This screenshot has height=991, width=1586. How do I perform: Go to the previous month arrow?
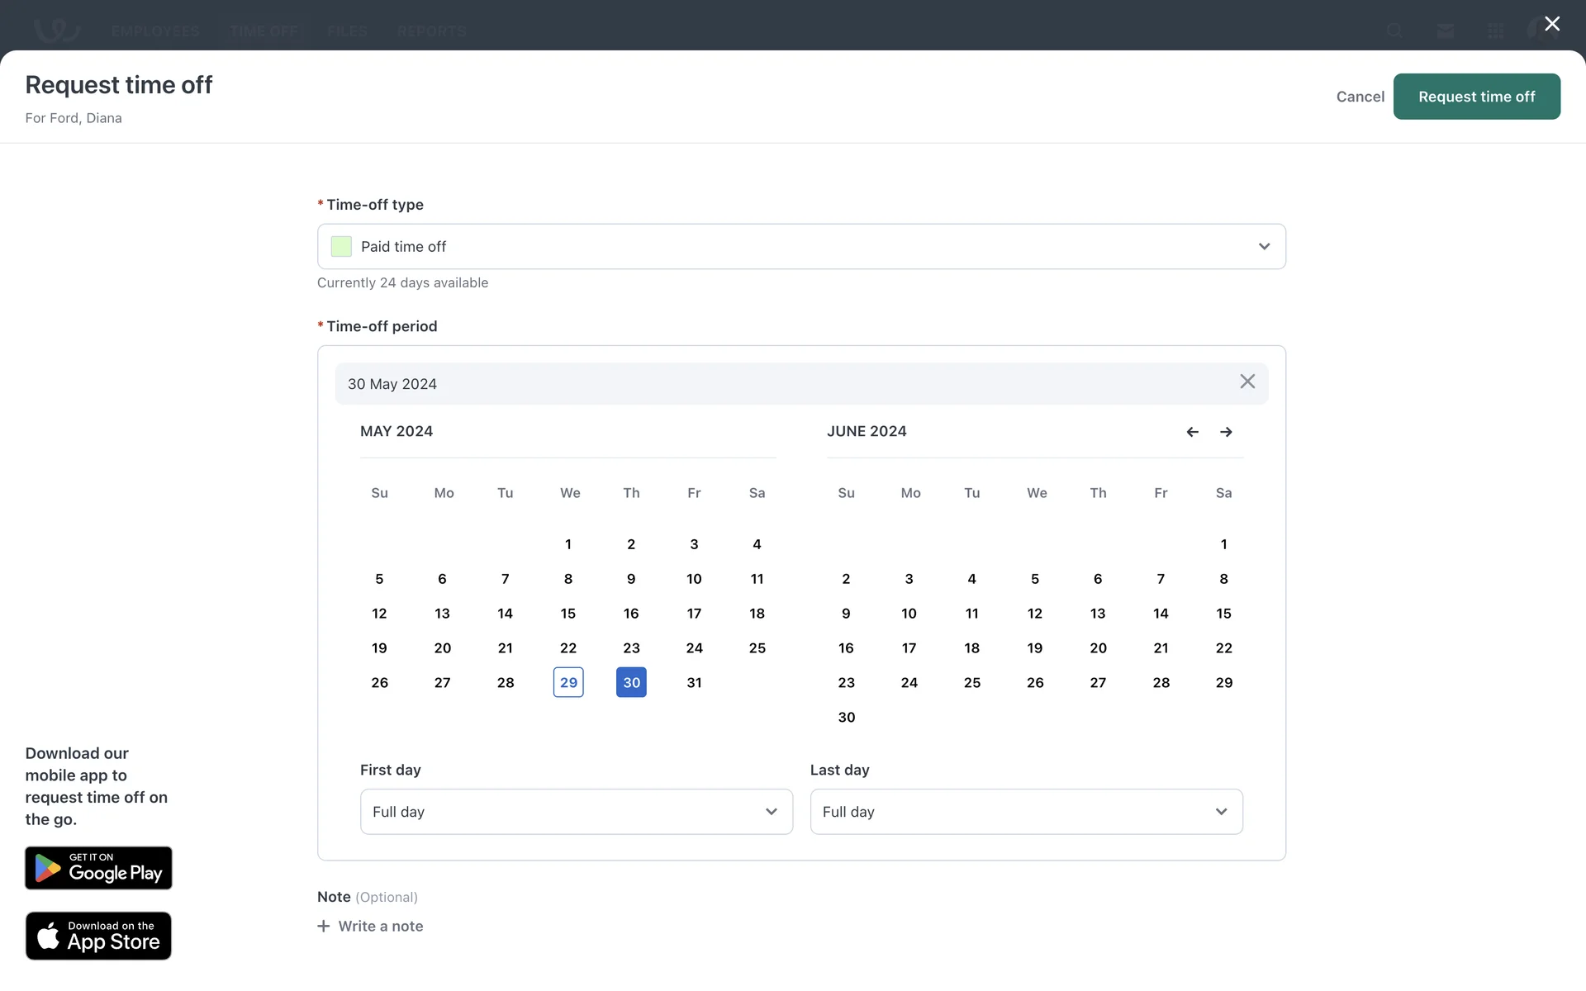click(x=1192, y=432)
